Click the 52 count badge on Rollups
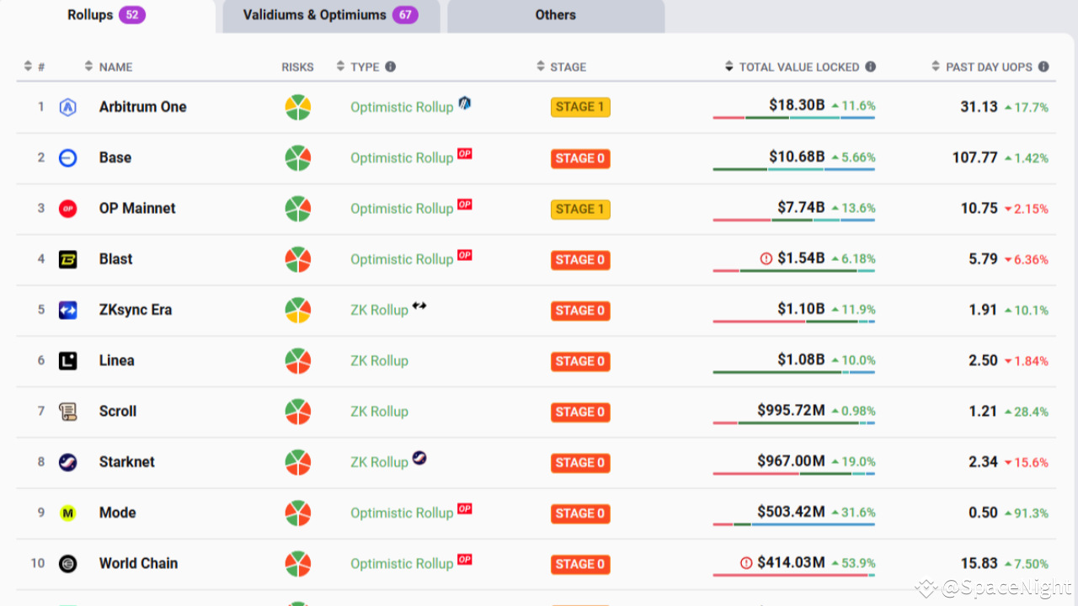 coord(132,15)
